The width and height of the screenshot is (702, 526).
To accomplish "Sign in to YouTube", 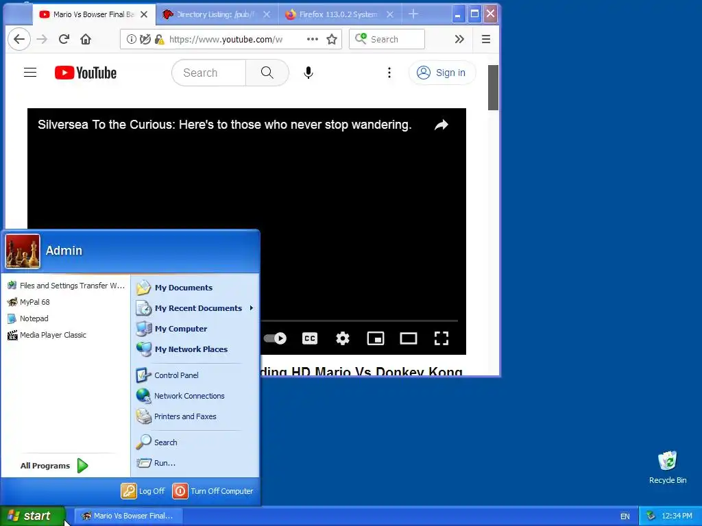I will 441,73.
